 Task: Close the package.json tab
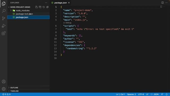pyautogui.click(x=69, y=3)
